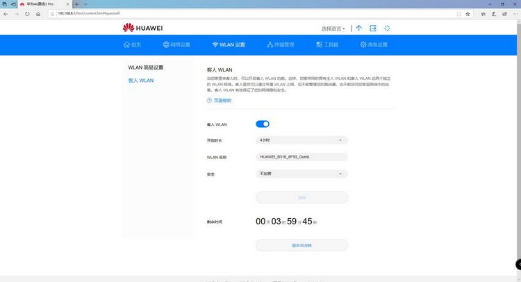Open the update arrow icon in header

coord(359,28)
